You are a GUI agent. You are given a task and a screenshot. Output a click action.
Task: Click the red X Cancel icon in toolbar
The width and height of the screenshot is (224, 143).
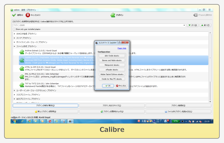point(28,15)
